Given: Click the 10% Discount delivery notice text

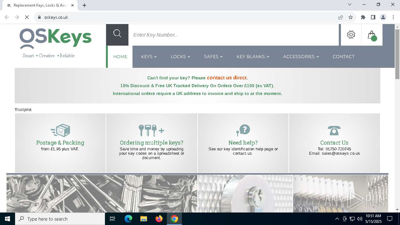Looking at the screenshot, I should click(197, 86).
